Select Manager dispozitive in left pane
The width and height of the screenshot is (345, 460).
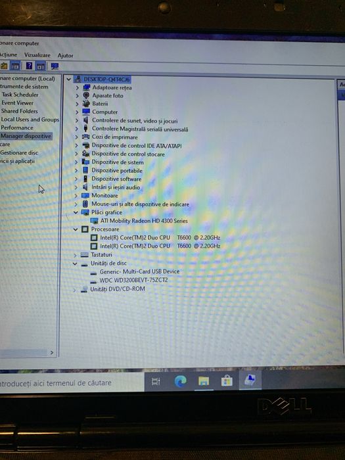26,136
